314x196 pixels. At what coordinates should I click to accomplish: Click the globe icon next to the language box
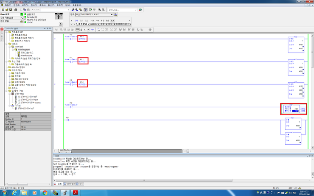point(140,10)
